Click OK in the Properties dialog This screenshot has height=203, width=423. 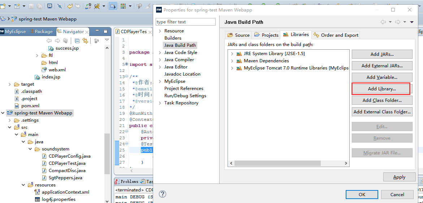pos(362,194)
